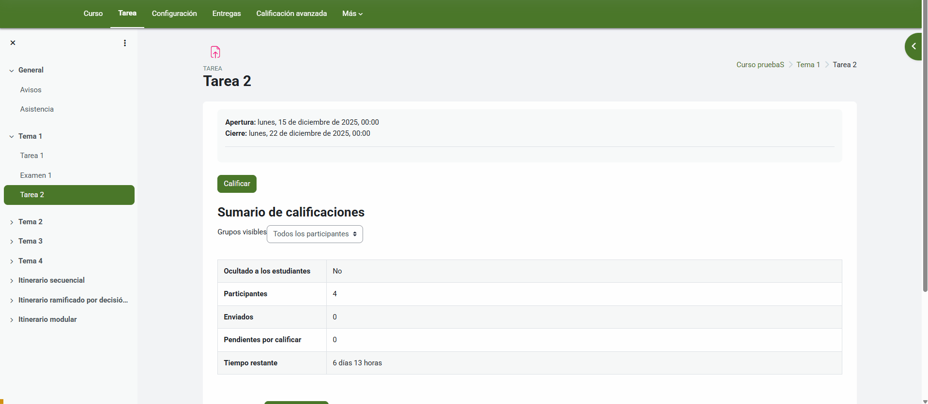The height and width of the screenshot is (404, 928).
Task: Follow the Tema 1 breadcrumb link
Action: click(x=808, y=65)
